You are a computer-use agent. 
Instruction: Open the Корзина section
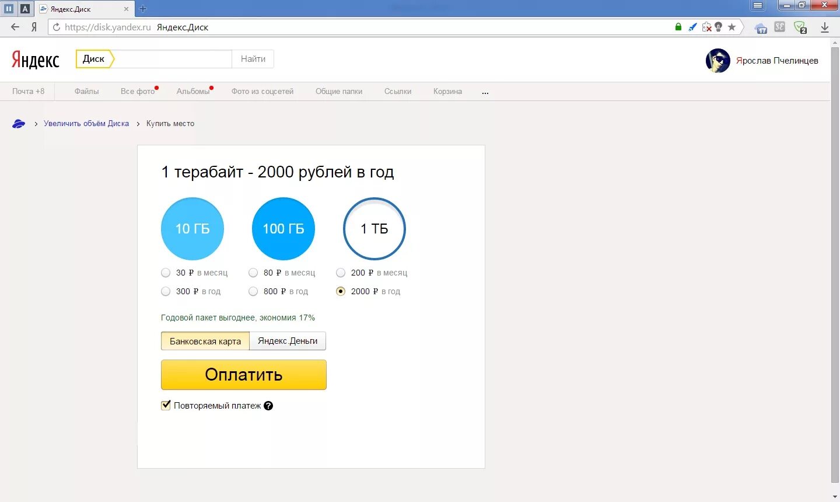pos(447,91)
